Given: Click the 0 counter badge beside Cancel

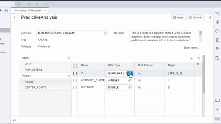Looking at the screenshot, I should tap(210, 18).
